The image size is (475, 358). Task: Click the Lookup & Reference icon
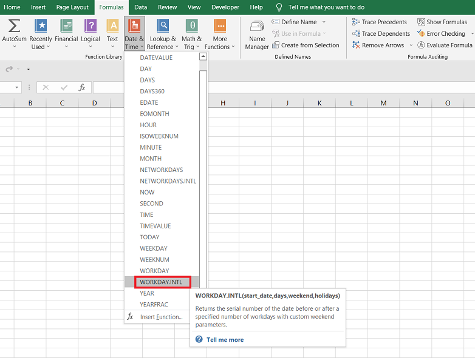[x=163, y=26]
